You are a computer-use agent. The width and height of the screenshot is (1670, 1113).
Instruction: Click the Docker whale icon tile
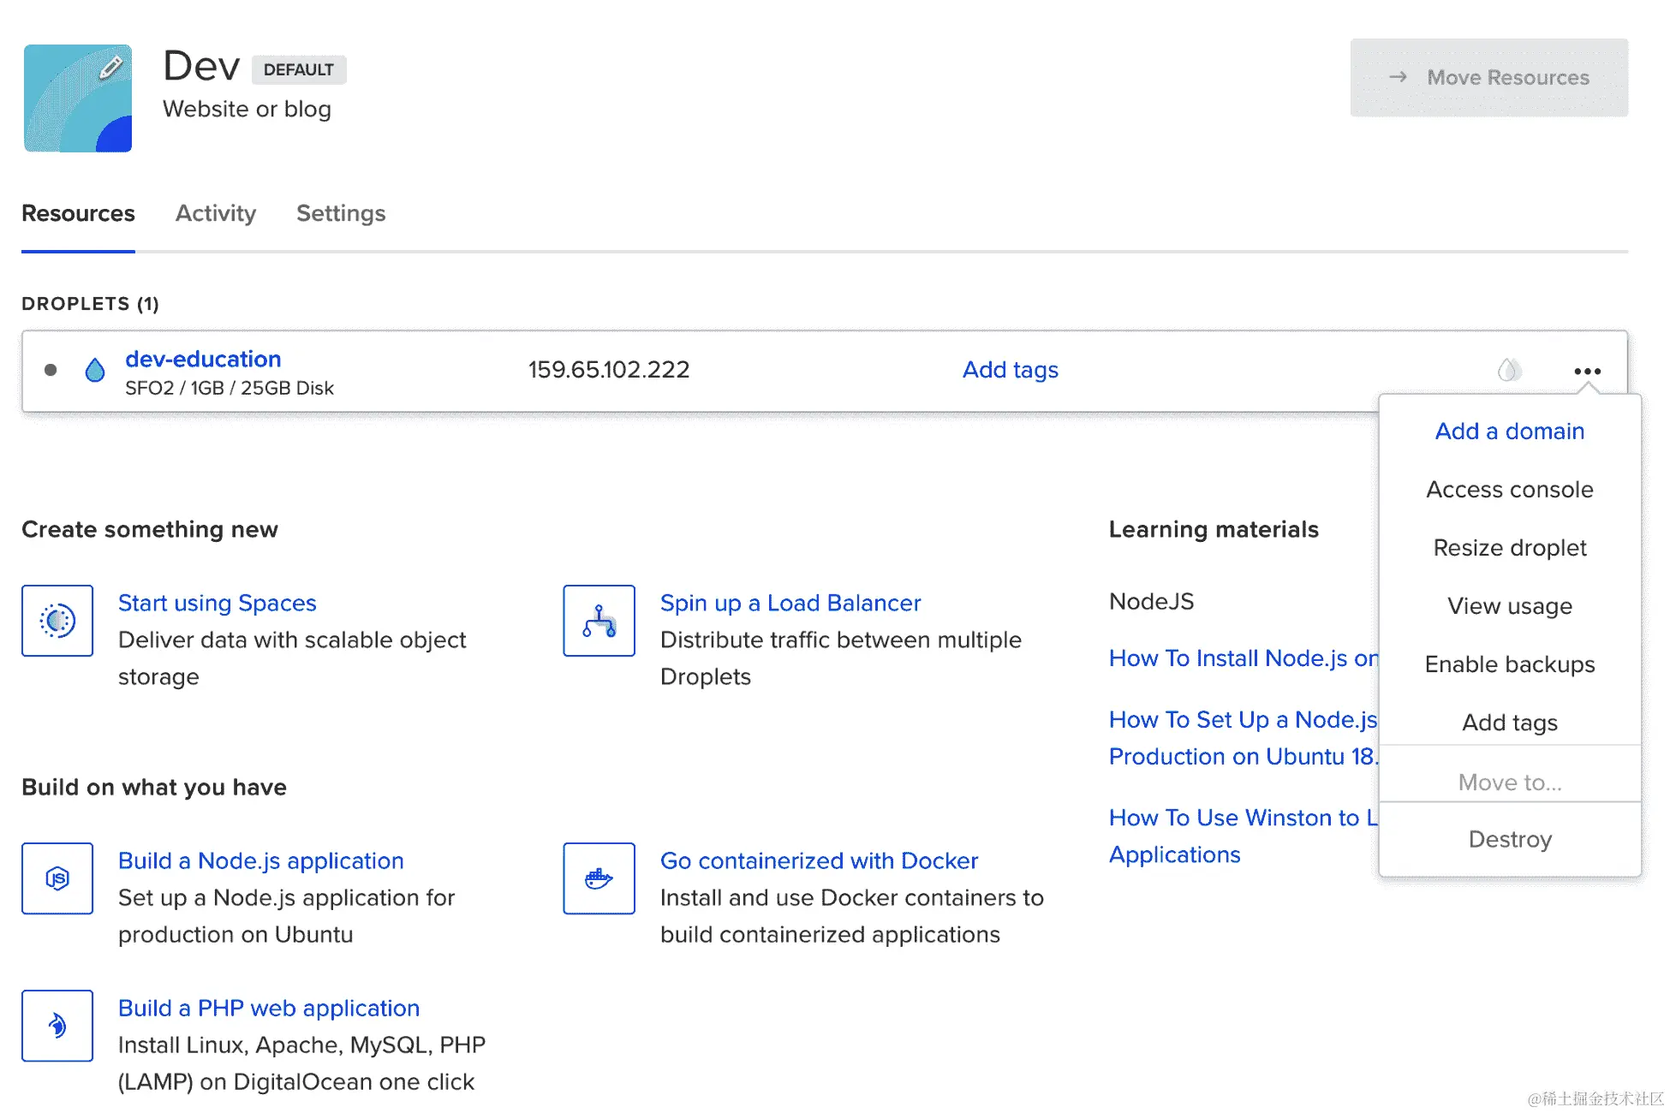(x=599, y=878)
